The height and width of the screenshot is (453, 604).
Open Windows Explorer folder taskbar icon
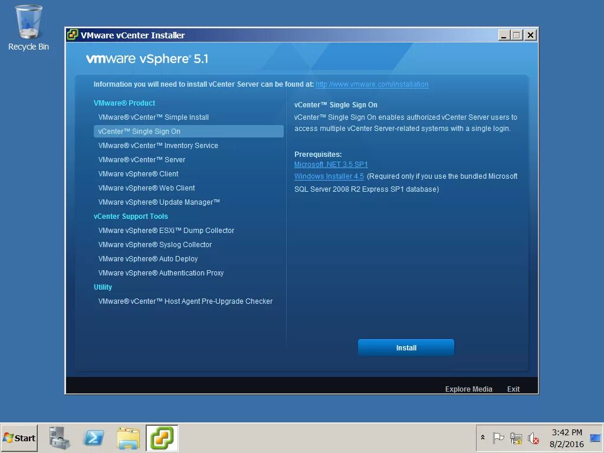pyautogui.click(x=128, y=438)
